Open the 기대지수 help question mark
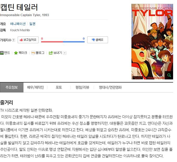The image size is (177, 162). [x=14, y=40]
